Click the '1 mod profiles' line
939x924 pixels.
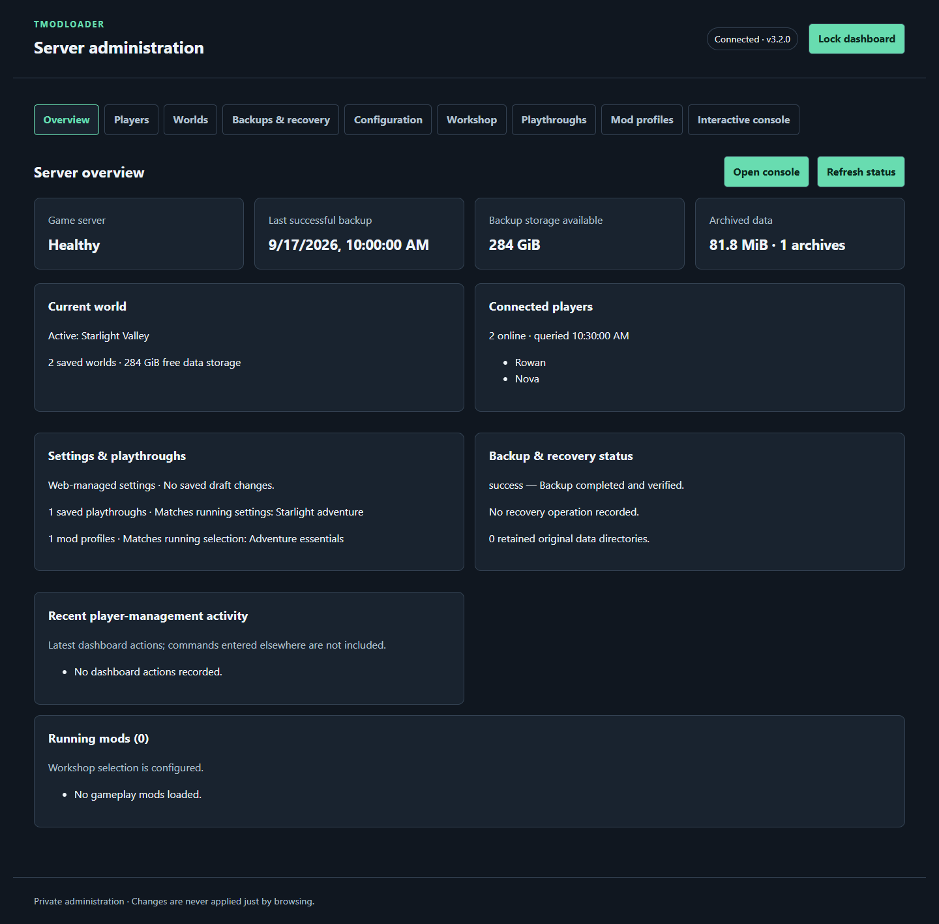196,539
